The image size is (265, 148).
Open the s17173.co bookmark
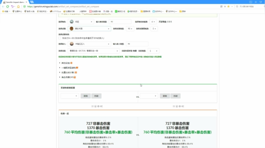coord(56,11)
